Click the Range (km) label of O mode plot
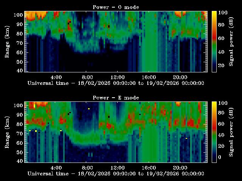This screenshot has width=242, height=181. 7,41
